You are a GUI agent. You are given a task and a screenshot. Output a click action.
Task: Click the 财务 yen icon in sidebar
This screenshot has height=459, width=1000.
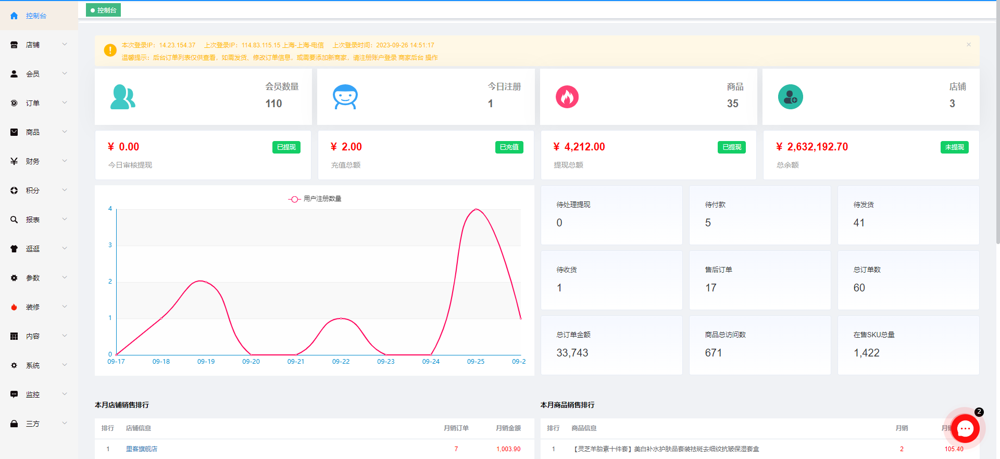pyautogui.click(x=14, y=161)
